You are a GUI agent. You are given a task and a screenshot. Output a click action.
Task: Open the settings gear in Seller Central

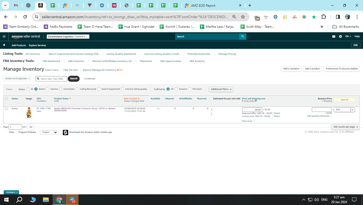[340, 37]
